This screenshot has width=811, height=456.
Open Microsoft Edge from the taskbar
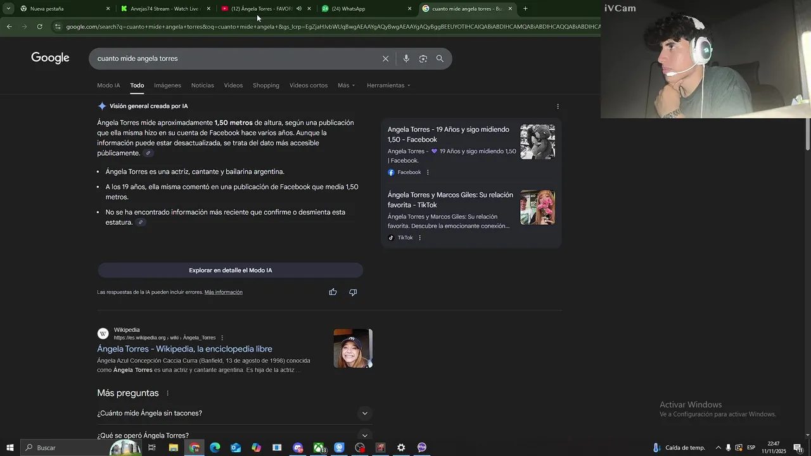215,448
